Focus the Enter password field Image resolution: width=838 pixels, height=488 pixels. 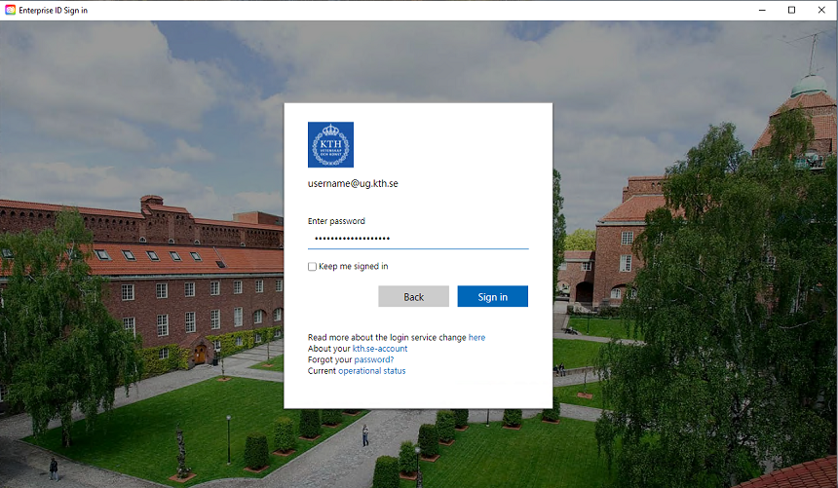pyautogui.click(x=417, y=239)
